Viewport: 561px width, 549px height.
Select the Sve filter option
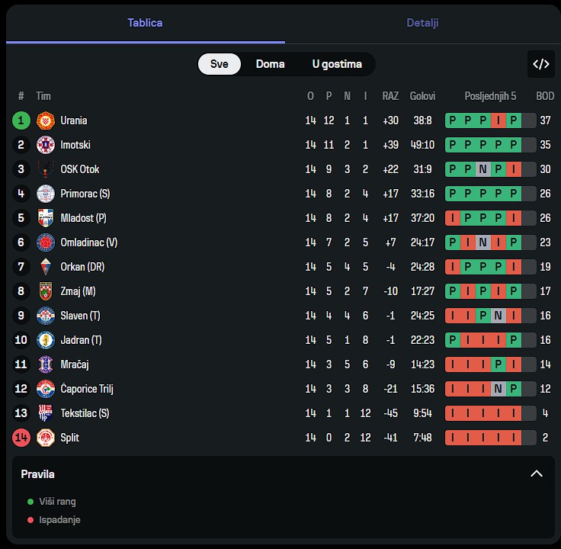pyautogui.click(x=219, y=64)
